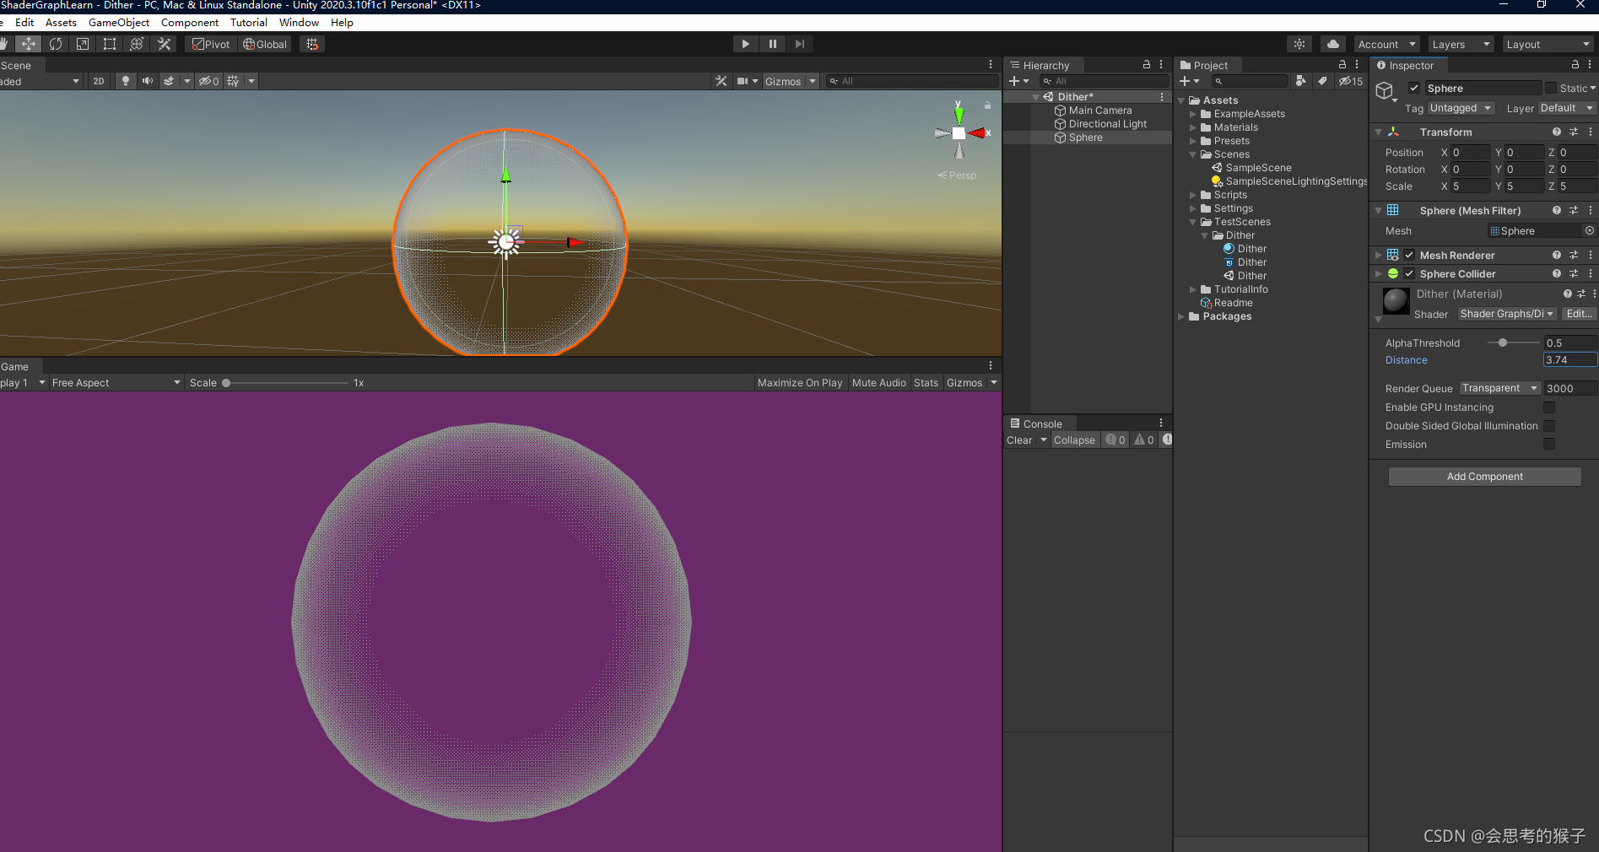Uncheck the Sphere Collider component

(x=1407, y=273)
